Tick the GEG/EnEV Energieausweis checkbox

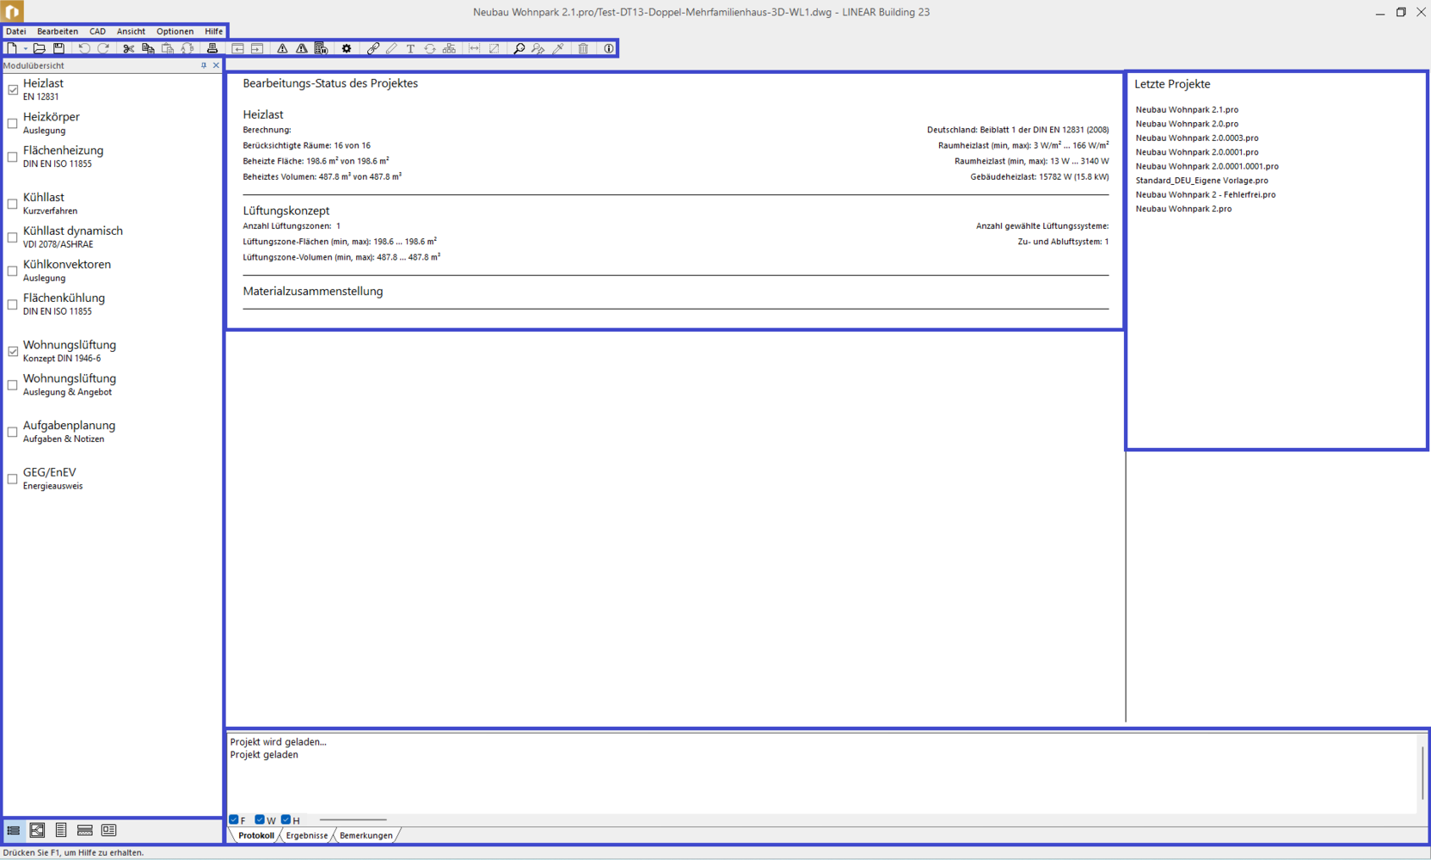(13, 479)
